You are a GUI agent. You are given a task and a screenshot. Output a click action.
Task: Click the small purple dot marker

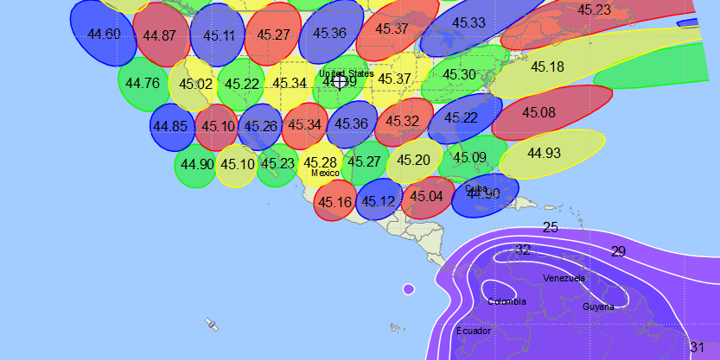408,288
